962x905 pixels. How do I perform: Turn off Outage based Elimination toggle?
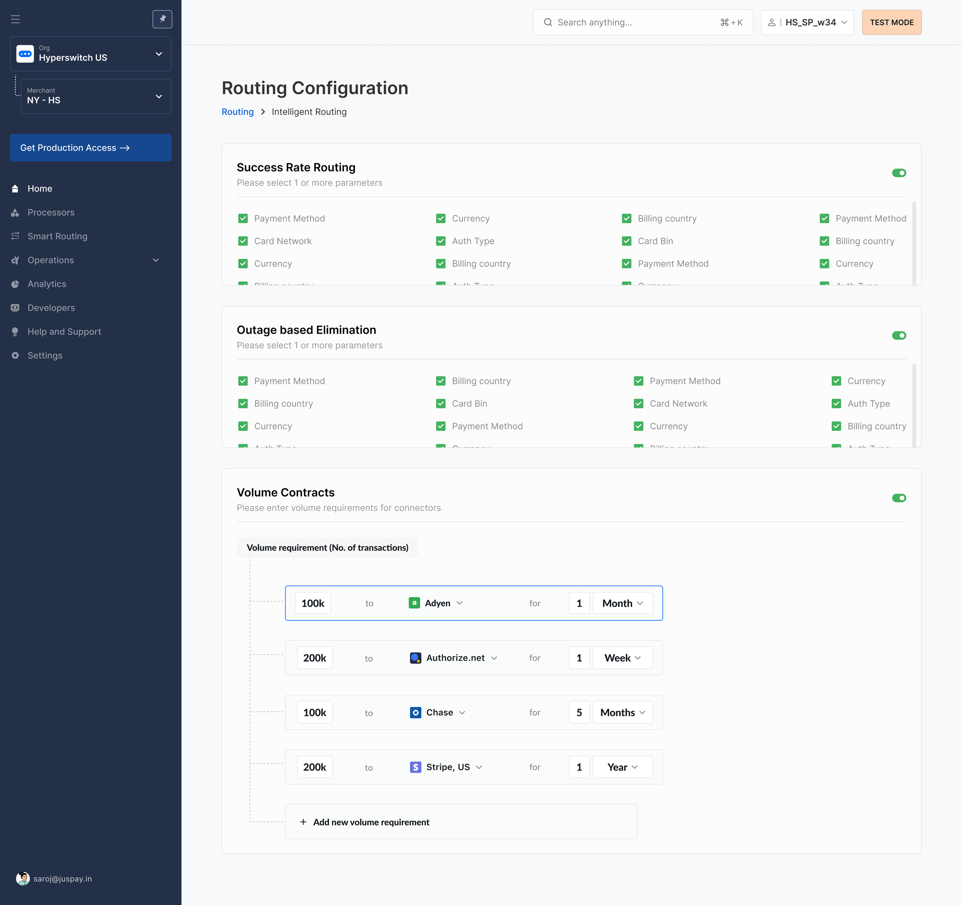pyautogui.click(x=899, y=336)
